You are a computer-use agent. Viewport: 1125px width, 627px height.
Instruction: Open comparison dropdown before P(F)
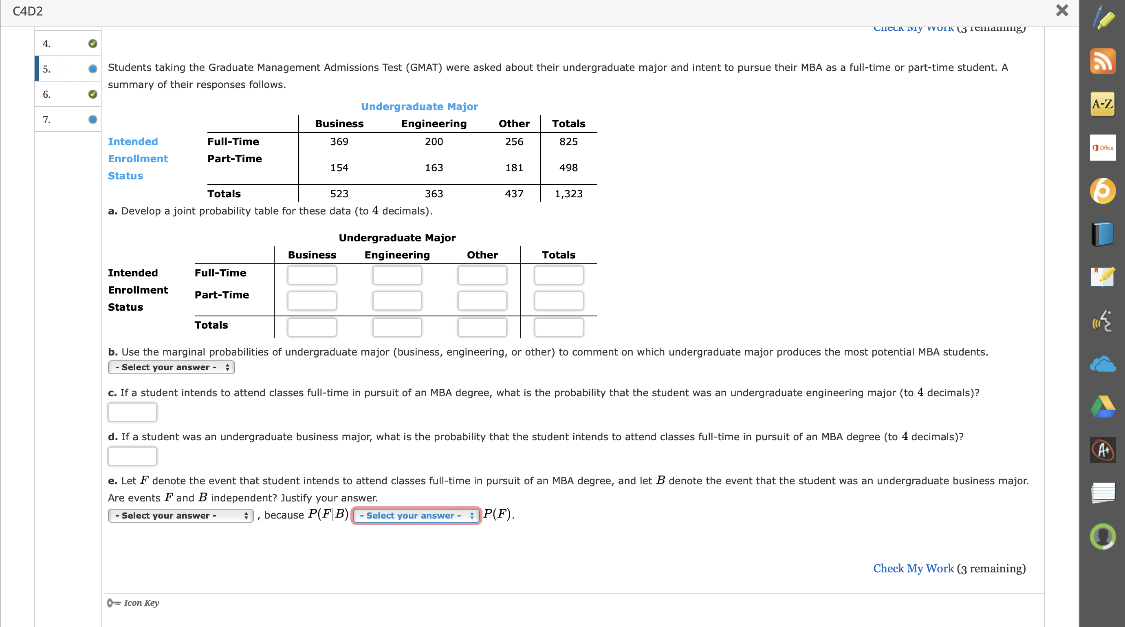(x=416, y=516)
